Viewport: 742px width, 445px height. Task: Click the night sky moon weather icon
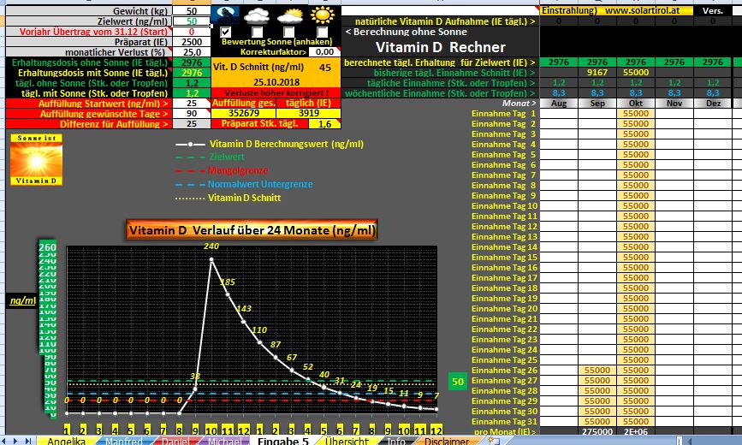tap(226, 15)
